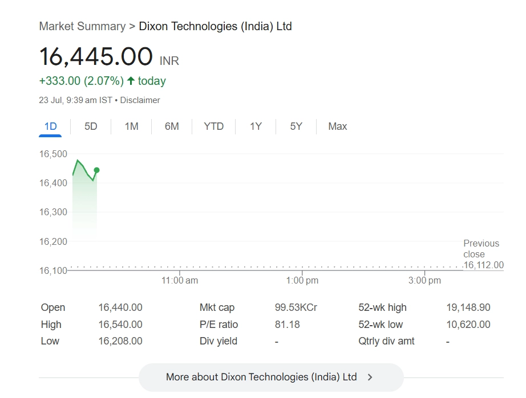
Task: Show the 6M price history
Action: coord(172,126)
